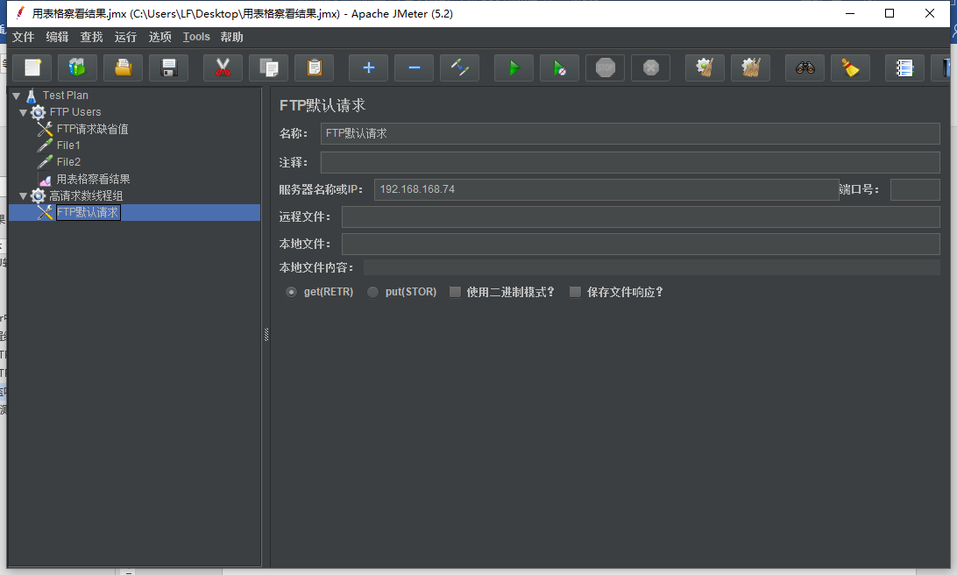This screenshot has height=575, width=957.
Task: Click the Expand All plus toolbar button
Action: click(x=368, y=67)
